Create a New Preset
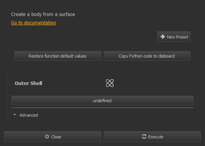205x146 pixels. pyautogui.click(x=174, y=37)
